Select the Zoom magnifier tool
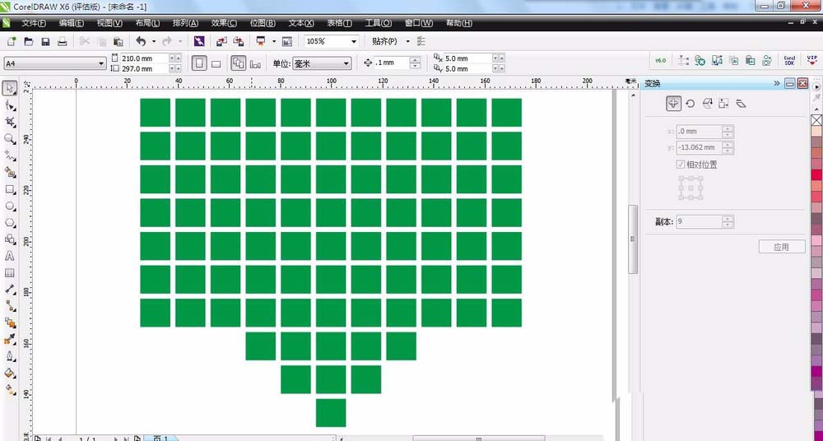This screenshot has width=823, height=441. pos(10,138)
